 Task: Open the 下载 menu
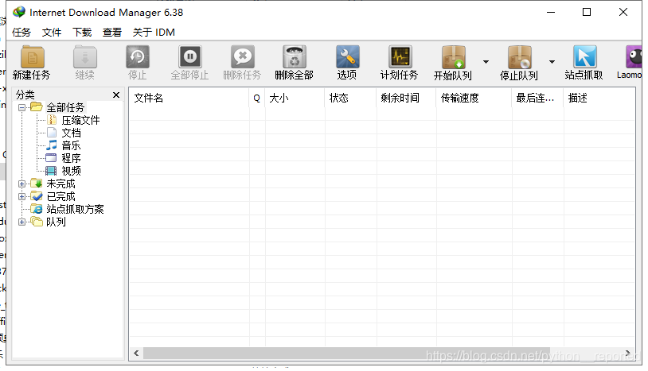point(82,32)
